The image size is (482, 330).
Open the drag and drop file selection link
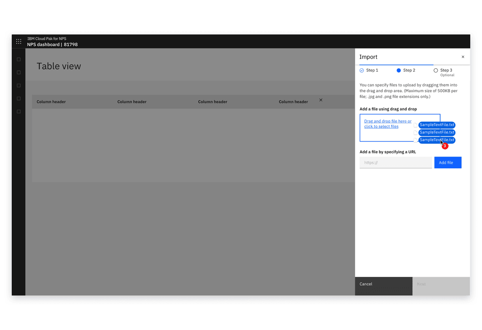(387, 124)
